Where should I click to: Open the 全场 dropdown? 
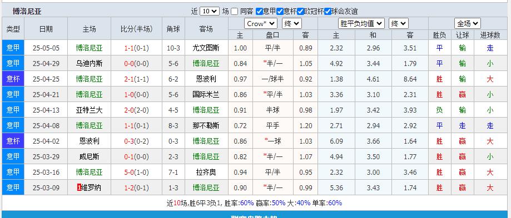(x=467, y=23)
